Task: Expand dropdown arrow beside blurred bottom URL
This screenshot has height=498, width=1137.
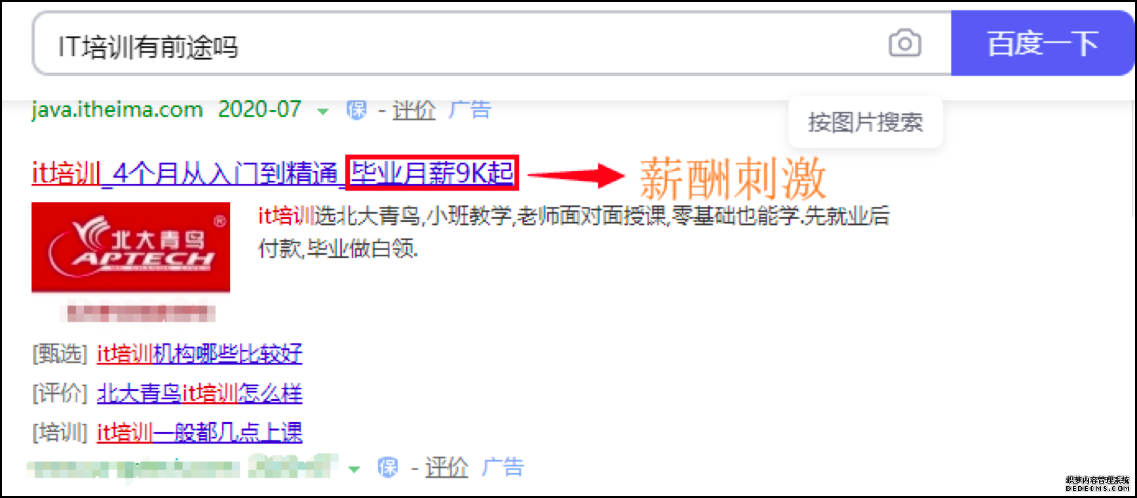Action: pyautogui.click(x=355, y=469)
